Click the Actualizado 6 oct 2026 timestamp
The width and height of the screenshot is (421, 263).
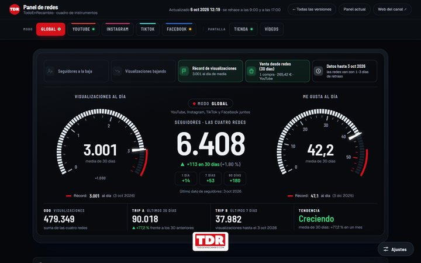[x=195, y=10]
